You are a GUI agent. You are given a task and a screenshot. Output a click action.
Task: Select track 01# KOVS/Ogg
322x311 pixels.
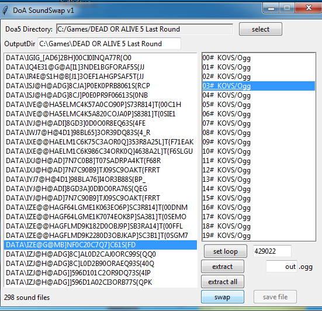tap(259, 67)
